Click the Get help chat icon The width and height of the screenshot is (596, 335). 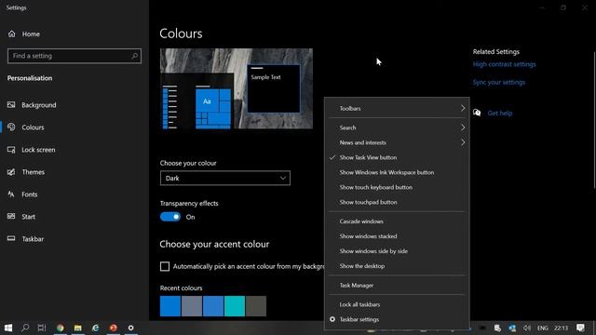click(x=477, y=113)
